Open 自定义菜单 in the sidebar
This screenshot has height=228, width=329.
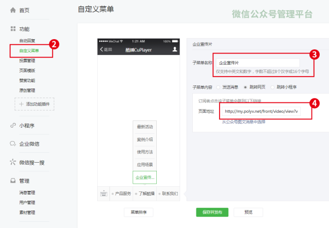tap(29, 51)
